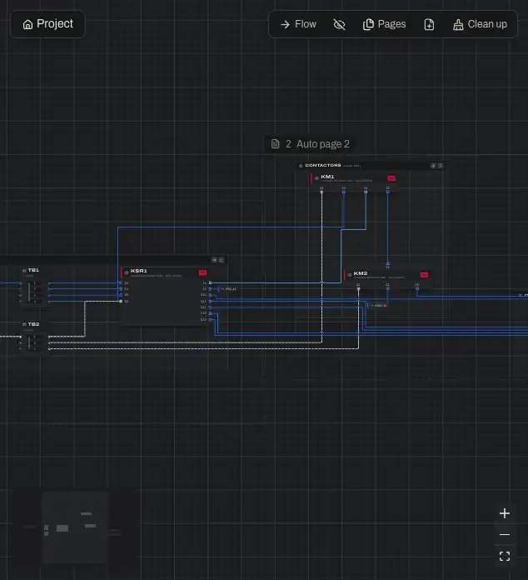Image resolution: width=528 pixels, height=580 pixels.
Task: Click the minimap overview thumbnail
Action: [x=76, y=527]
